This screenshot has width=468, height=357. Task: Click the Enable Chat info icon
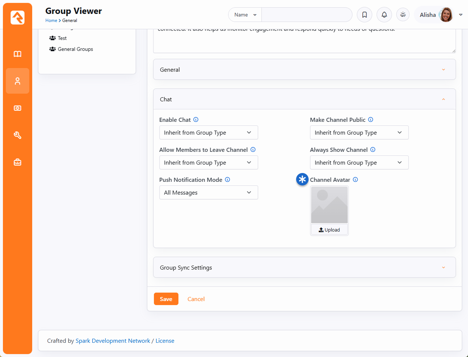196,120
